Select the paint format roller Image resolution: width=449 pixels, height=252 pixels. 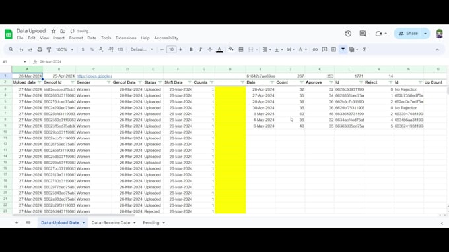[49, 49]
